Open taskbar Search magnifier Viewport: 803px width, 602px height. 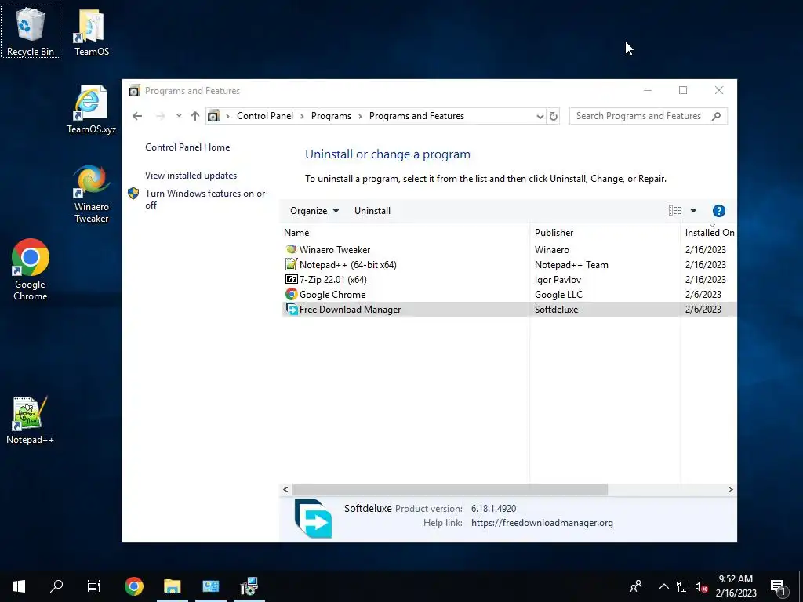pyautogui.click(x=56, y=586)
